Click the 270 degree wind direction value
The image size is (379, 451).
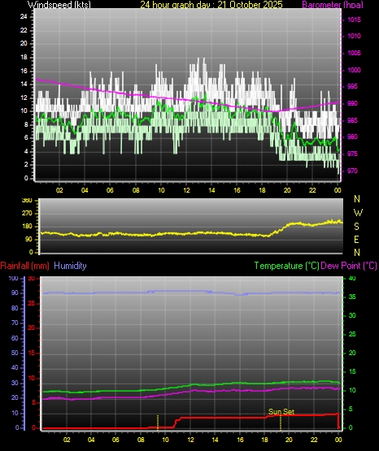tap(27, 214)
